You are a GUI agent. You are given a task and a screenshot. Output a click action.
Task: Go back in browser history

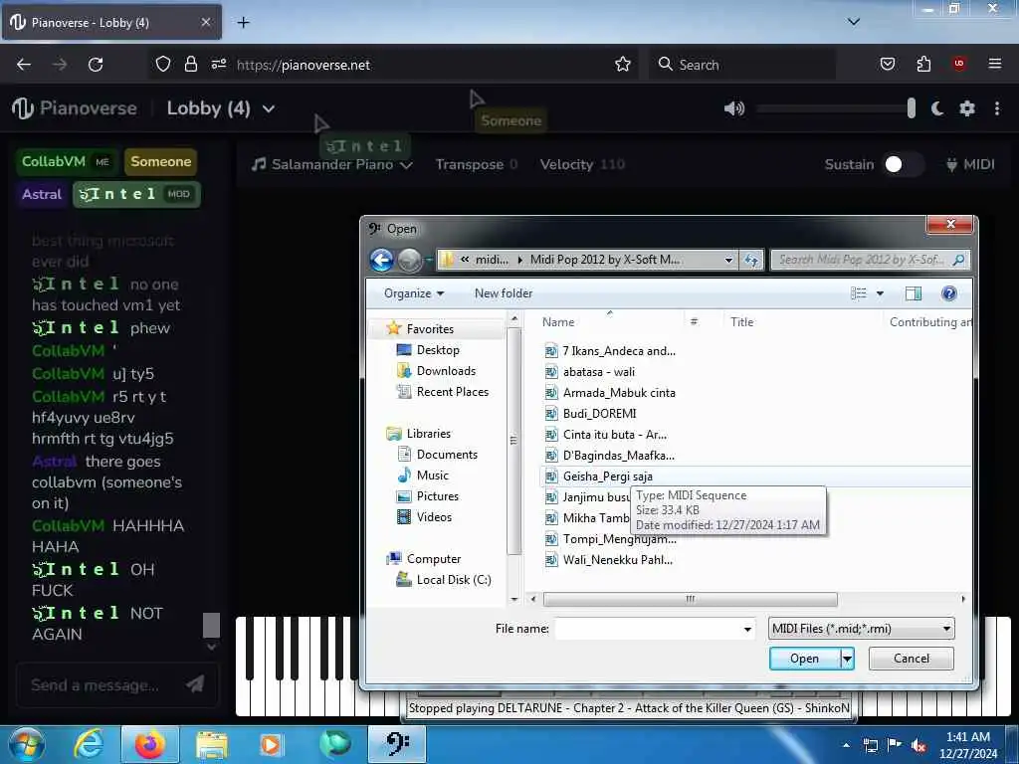[24, 65]
